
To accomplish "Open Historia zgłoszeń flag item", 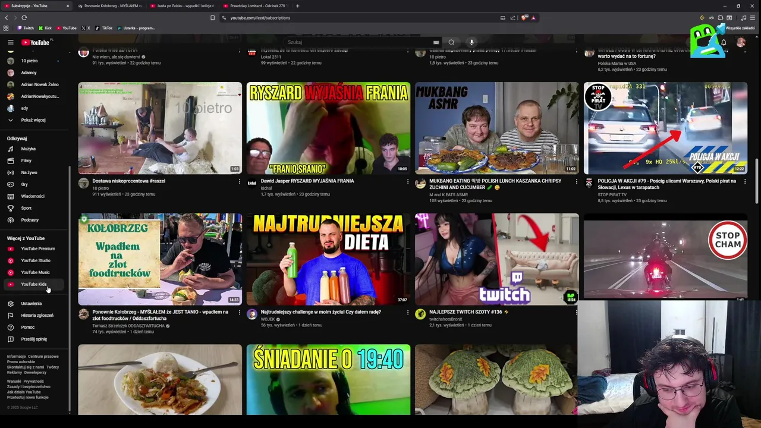I will (34, 315).
